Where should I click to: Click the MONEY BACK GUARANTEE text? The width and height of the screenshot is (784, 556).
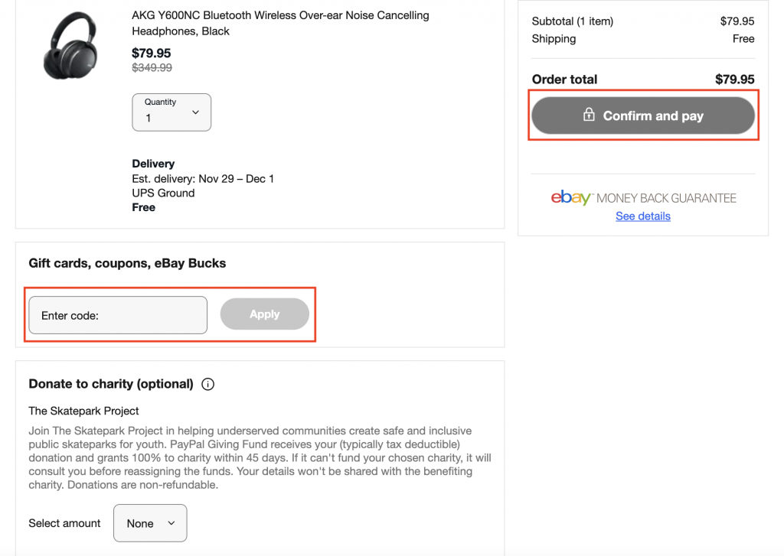point(666,198)
